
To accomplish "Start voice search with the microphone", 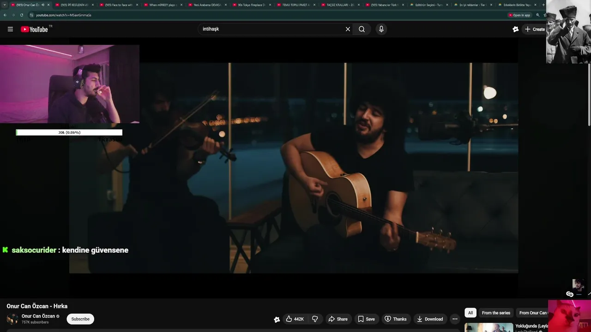I will 381,29.
